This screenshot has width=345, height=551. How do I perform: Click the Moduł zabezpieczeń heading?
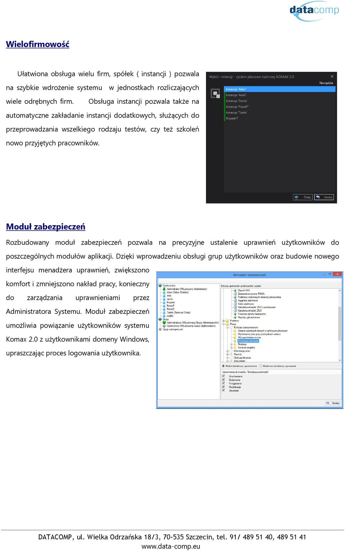point(46,227)
